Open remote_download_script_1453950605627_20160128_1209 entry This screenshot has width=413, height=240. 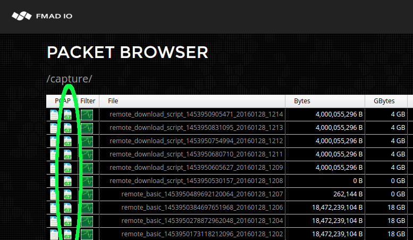pyautogui.click(x=196, y=168)
